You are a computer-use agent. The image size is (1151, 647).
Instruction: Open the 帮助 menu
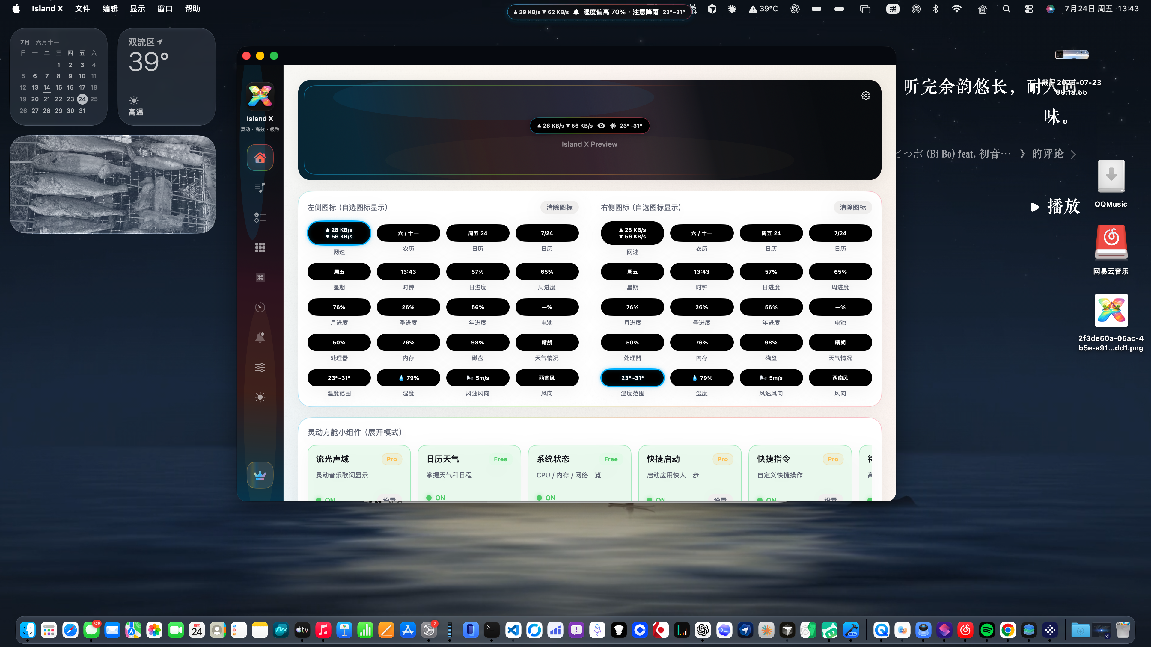coord(192,9)
